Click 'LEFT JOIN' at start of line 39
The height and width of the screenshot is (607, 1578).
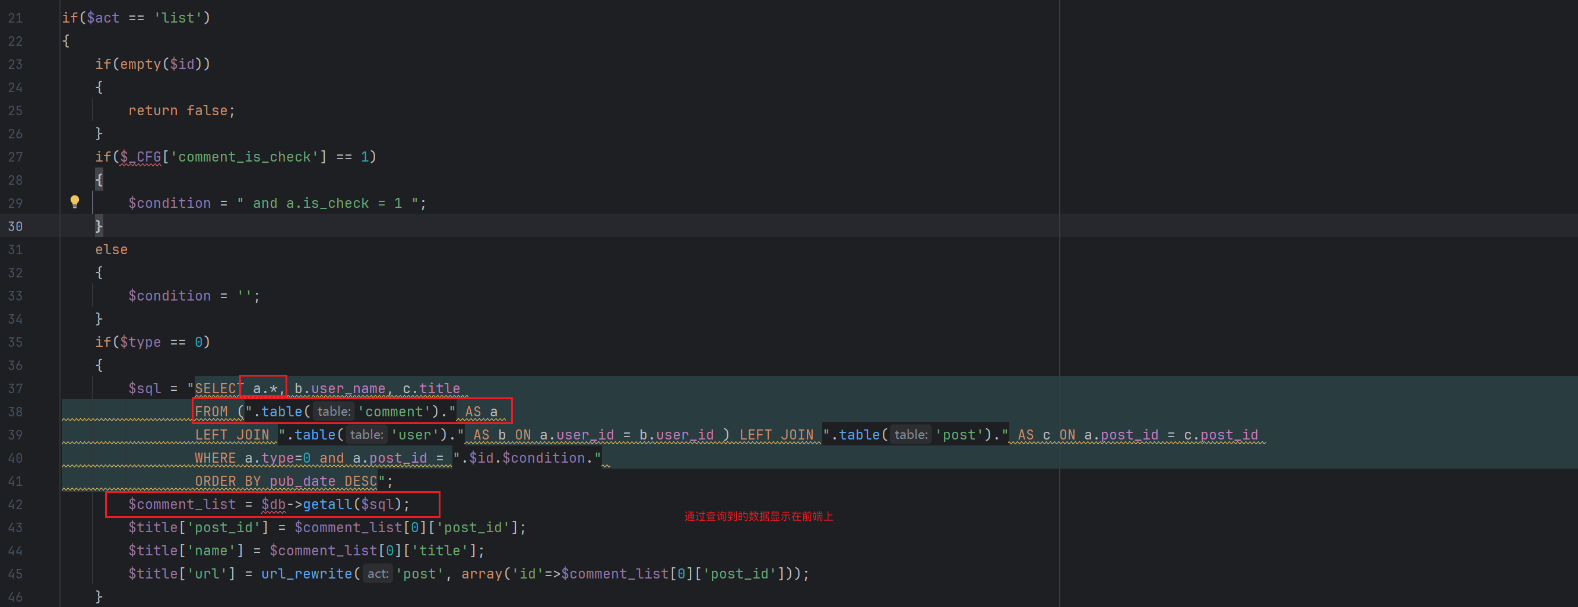tap(232, 435)
